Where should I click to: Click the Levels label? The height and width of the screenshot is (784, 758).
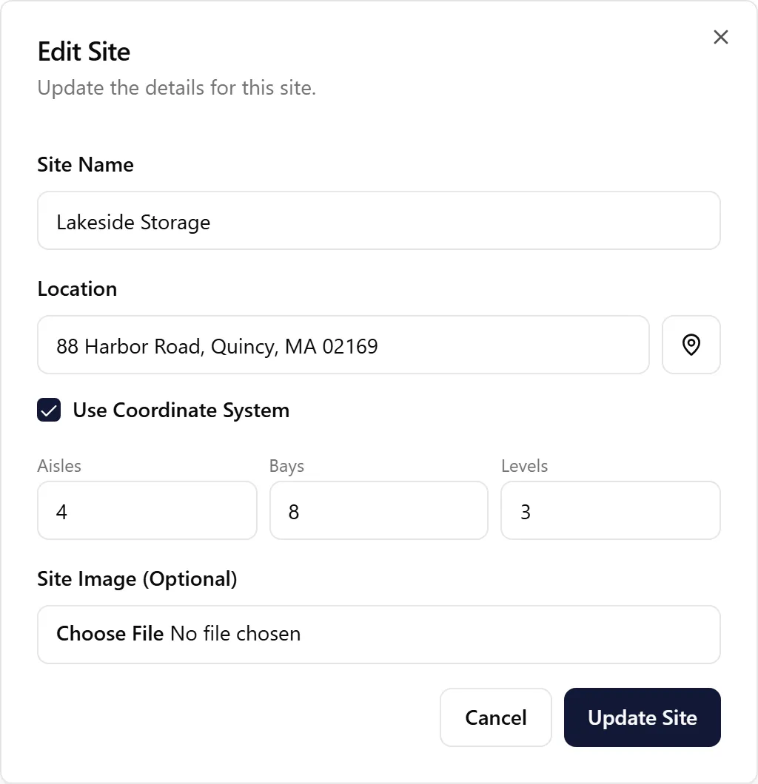(x=524, y=466)
